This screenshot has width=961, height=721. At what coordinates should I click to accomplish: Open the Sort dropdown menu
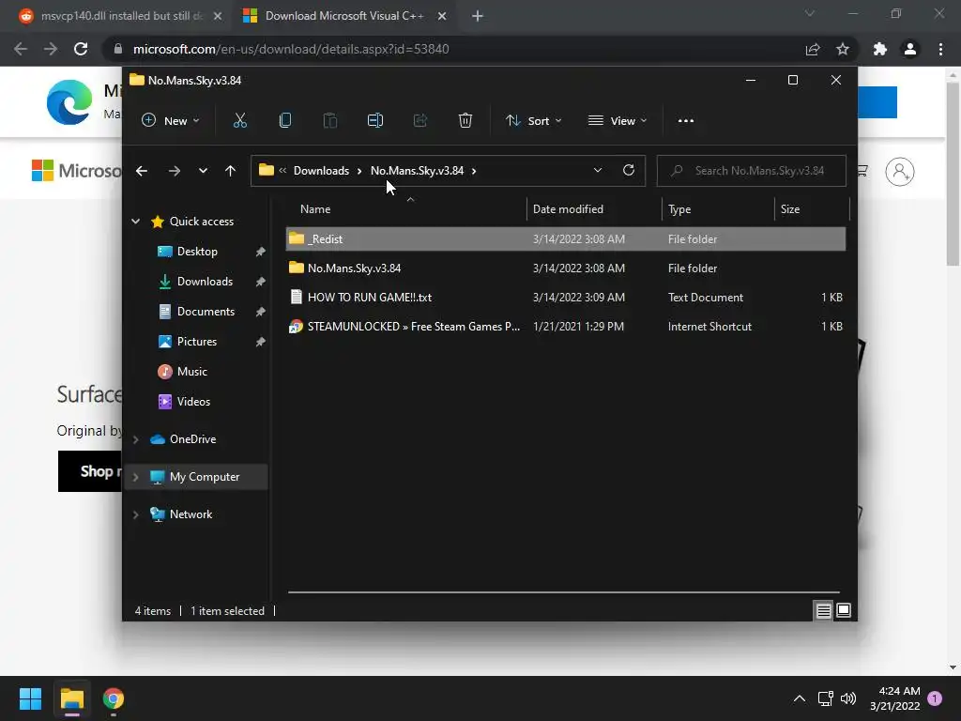point(534,121)
